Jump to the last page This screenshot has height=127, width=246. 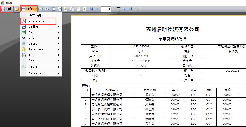tap(130, 9)
